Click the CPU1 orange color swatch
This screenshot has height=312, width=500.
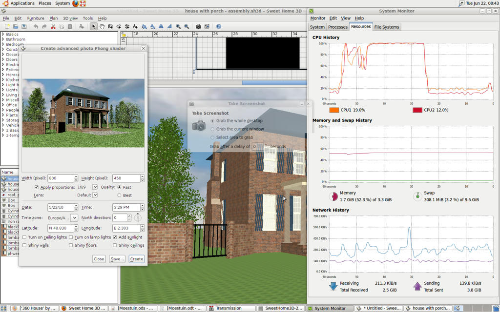[x=334, y=110]
